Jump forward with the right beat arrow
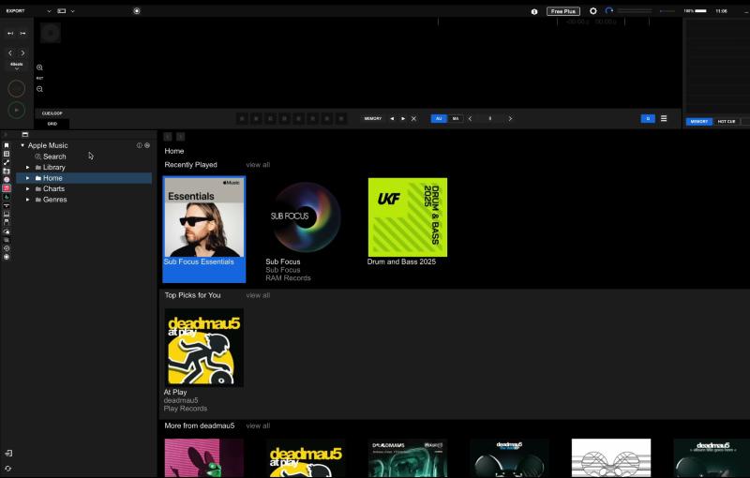The height and width of the screenshot is (478, 750). tap(22, 53)
